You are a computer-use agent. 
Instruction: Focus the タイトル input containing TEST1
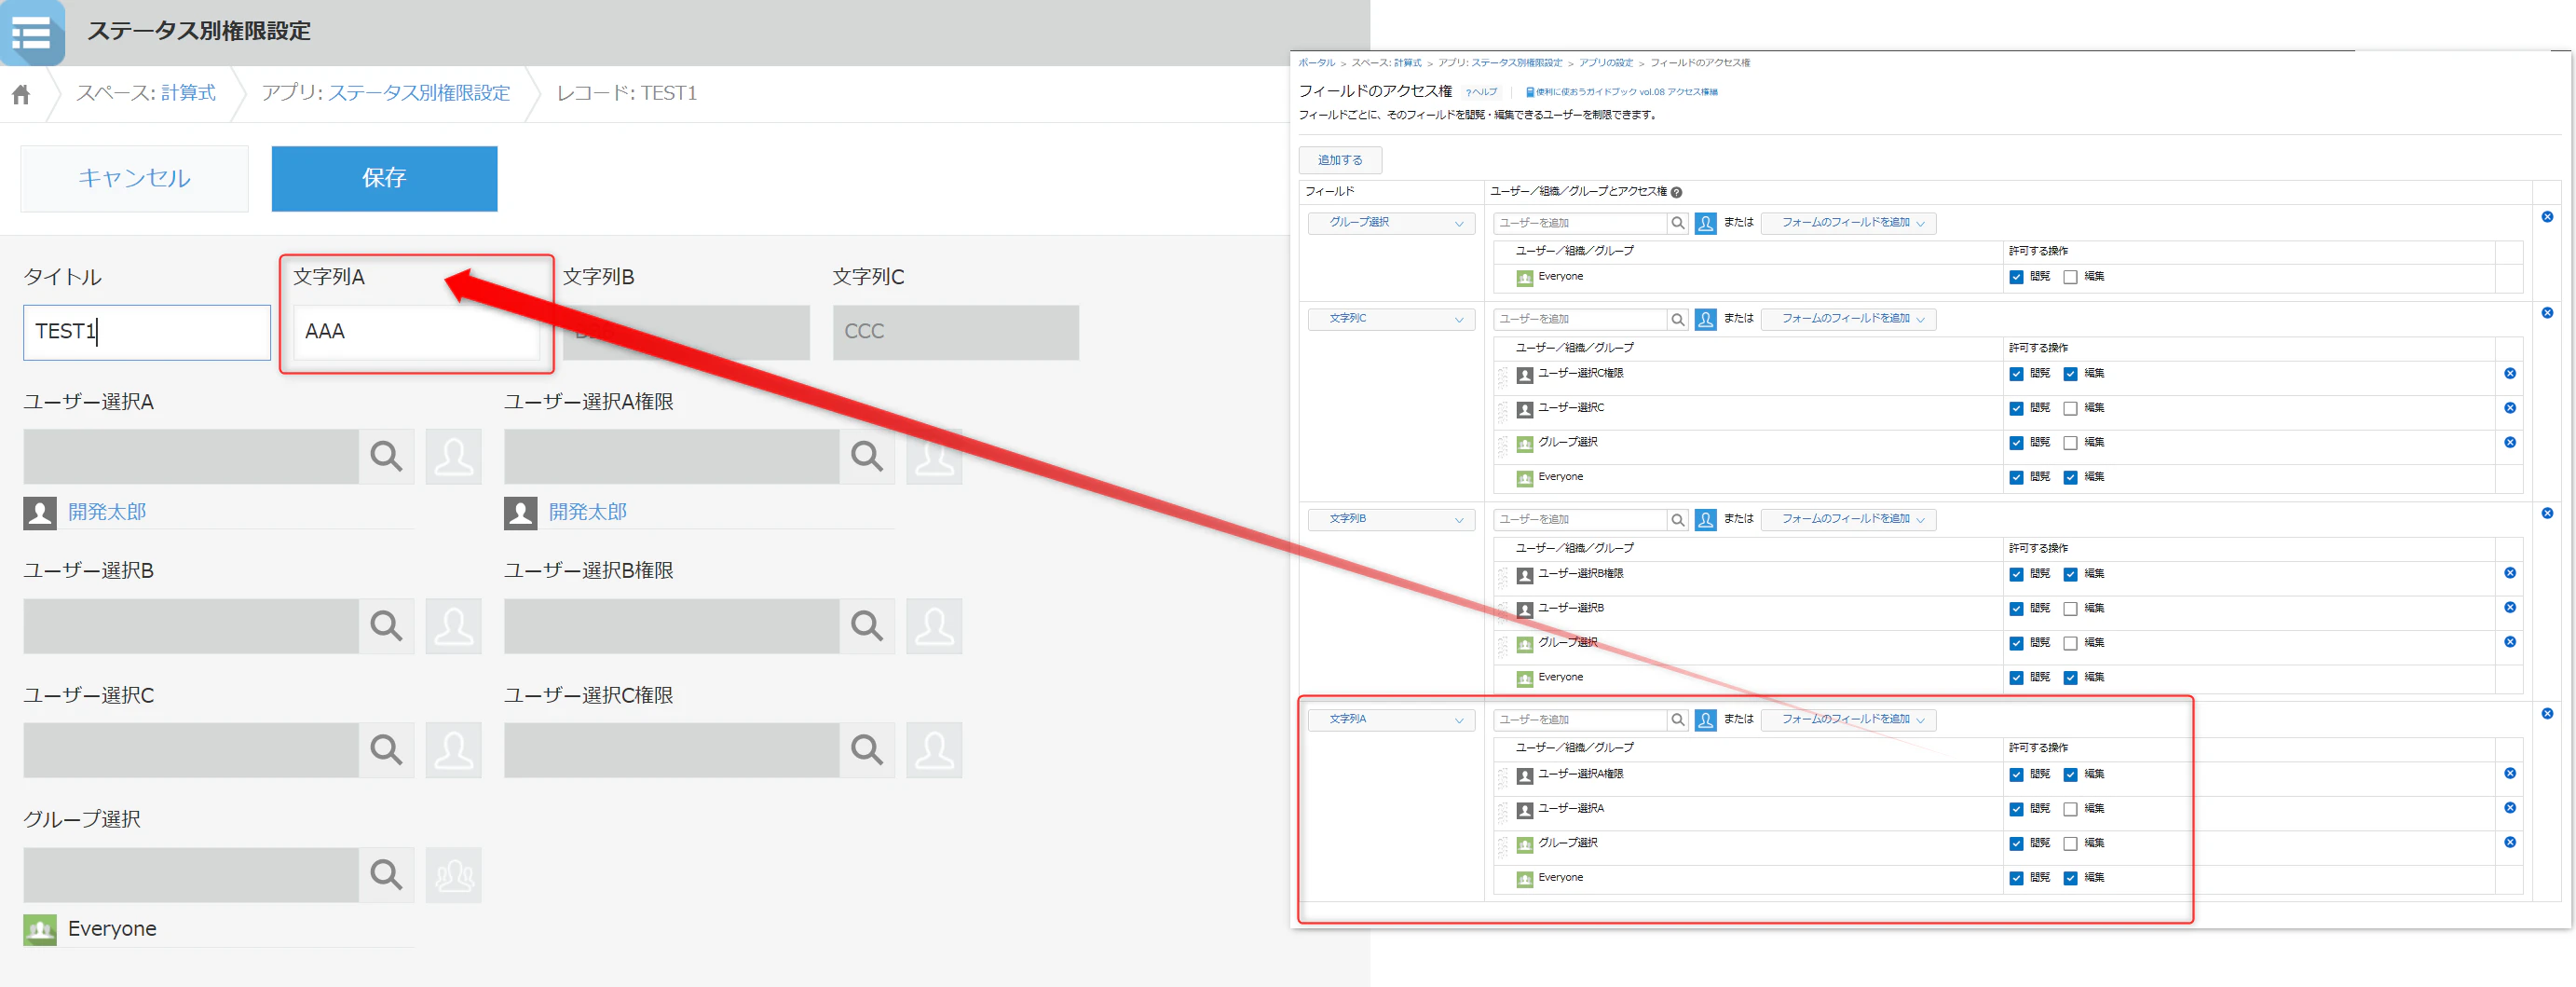point(147,332)
